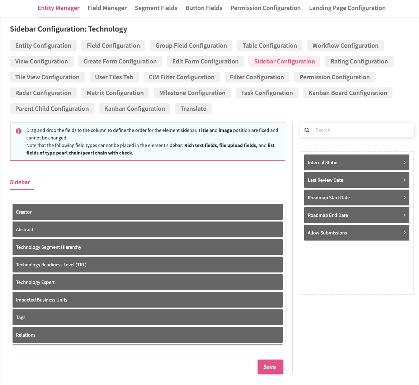Screen dimensions: 419x385
Task: Select the Technology Readiness Level (TRL) row
Action: point(147,265)
